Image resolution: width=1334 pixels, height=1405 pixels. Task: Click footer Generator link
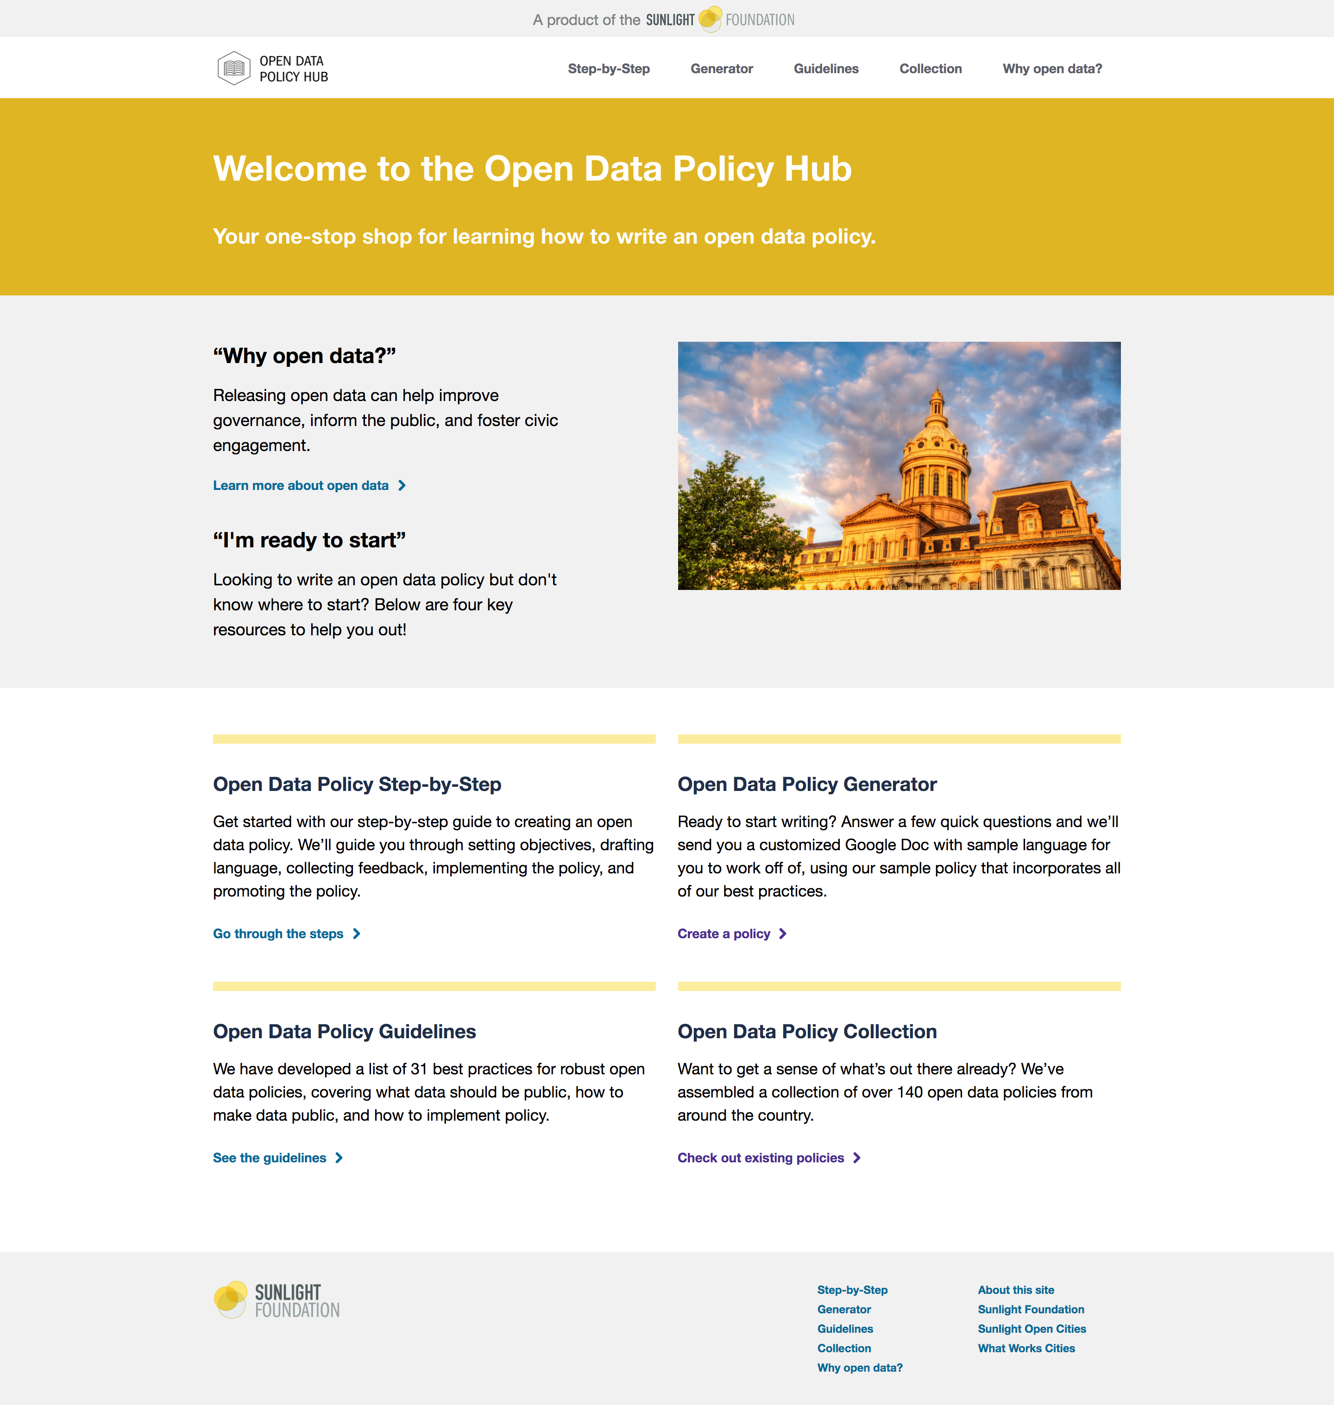click(x=844, y=1309)
